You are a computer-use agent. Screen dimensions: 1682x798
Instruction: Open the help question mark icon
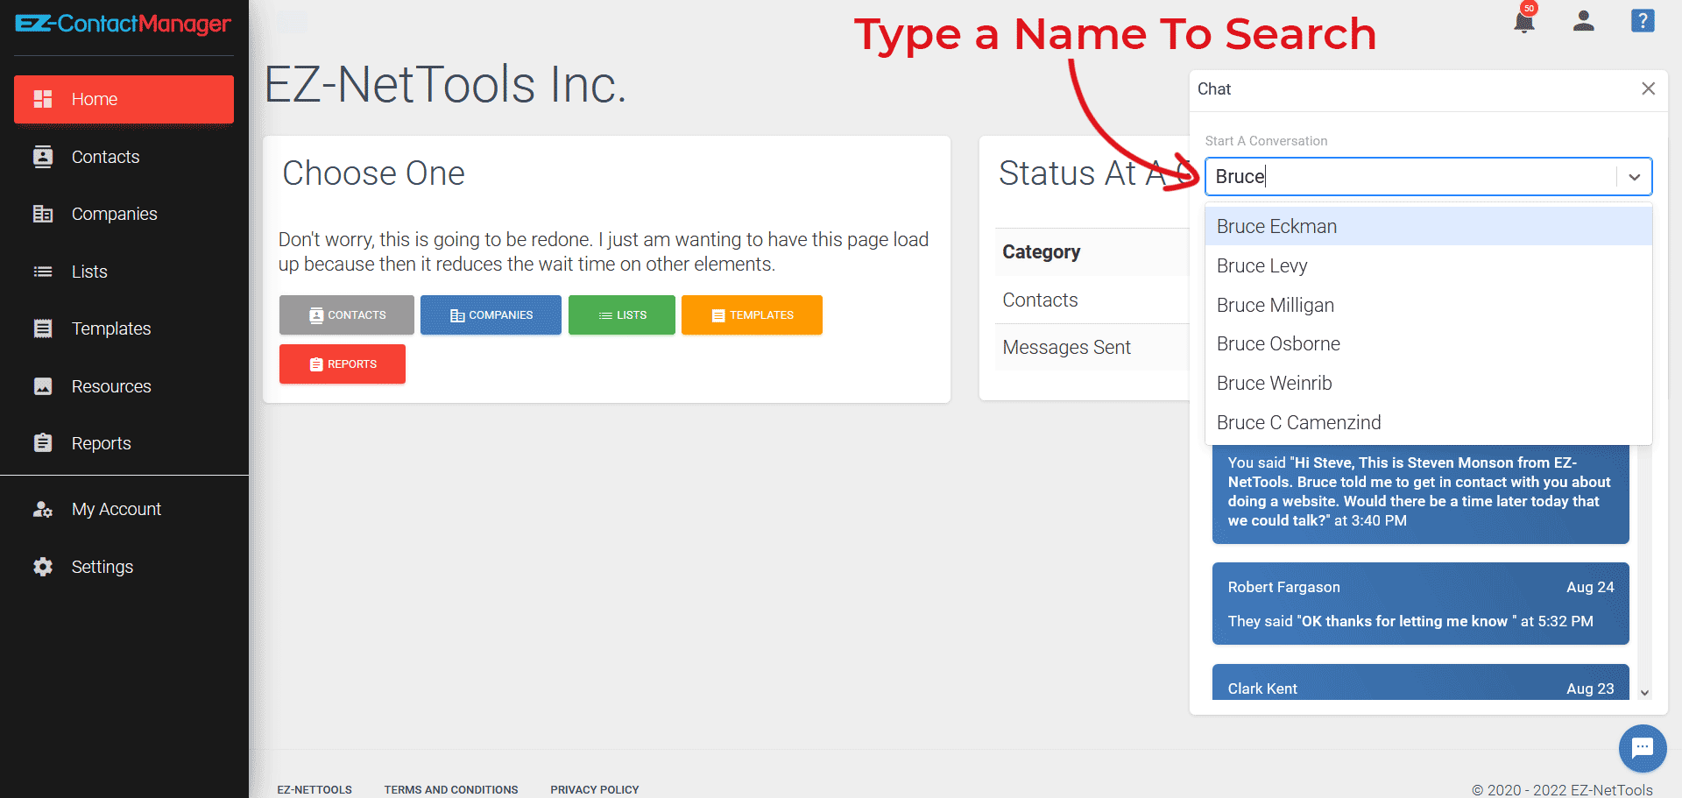(1643, 21)
